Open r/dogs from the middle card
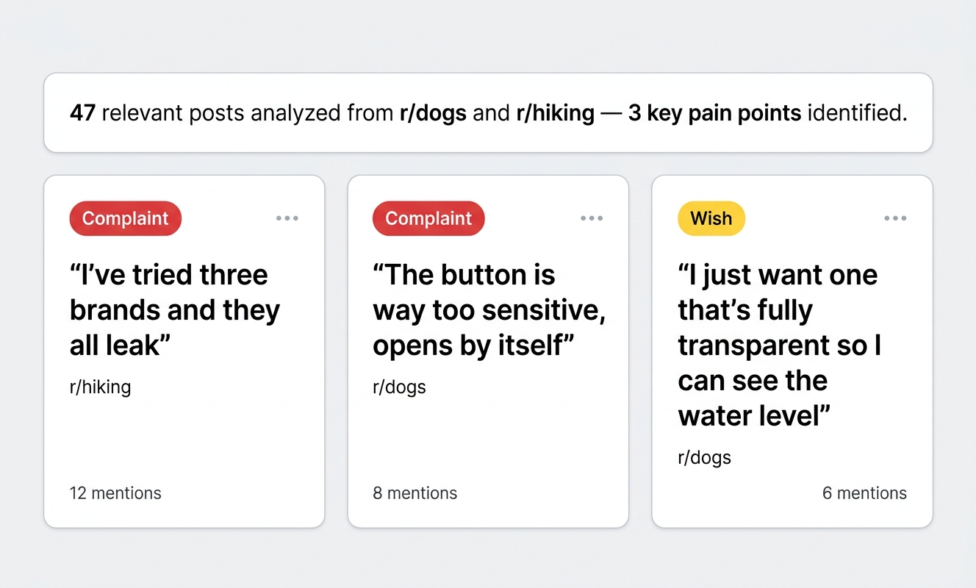Viewport: 976px width, 588px height. point(399,387)
